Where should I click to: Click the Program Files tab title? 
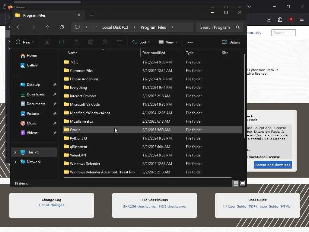click(x=34, y=15)
